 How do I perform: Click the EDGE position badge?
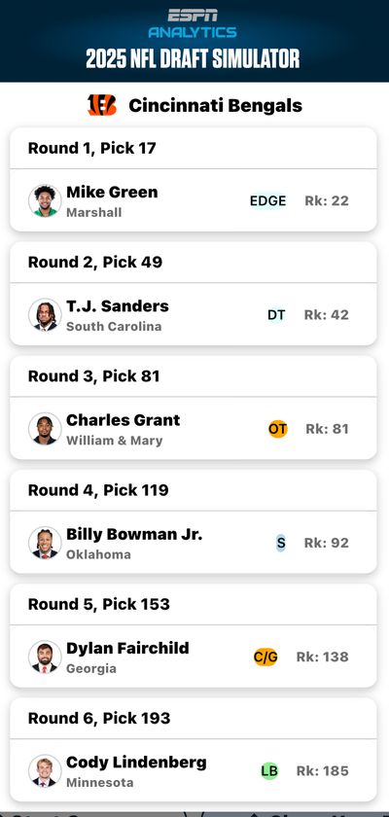(267, 200)
